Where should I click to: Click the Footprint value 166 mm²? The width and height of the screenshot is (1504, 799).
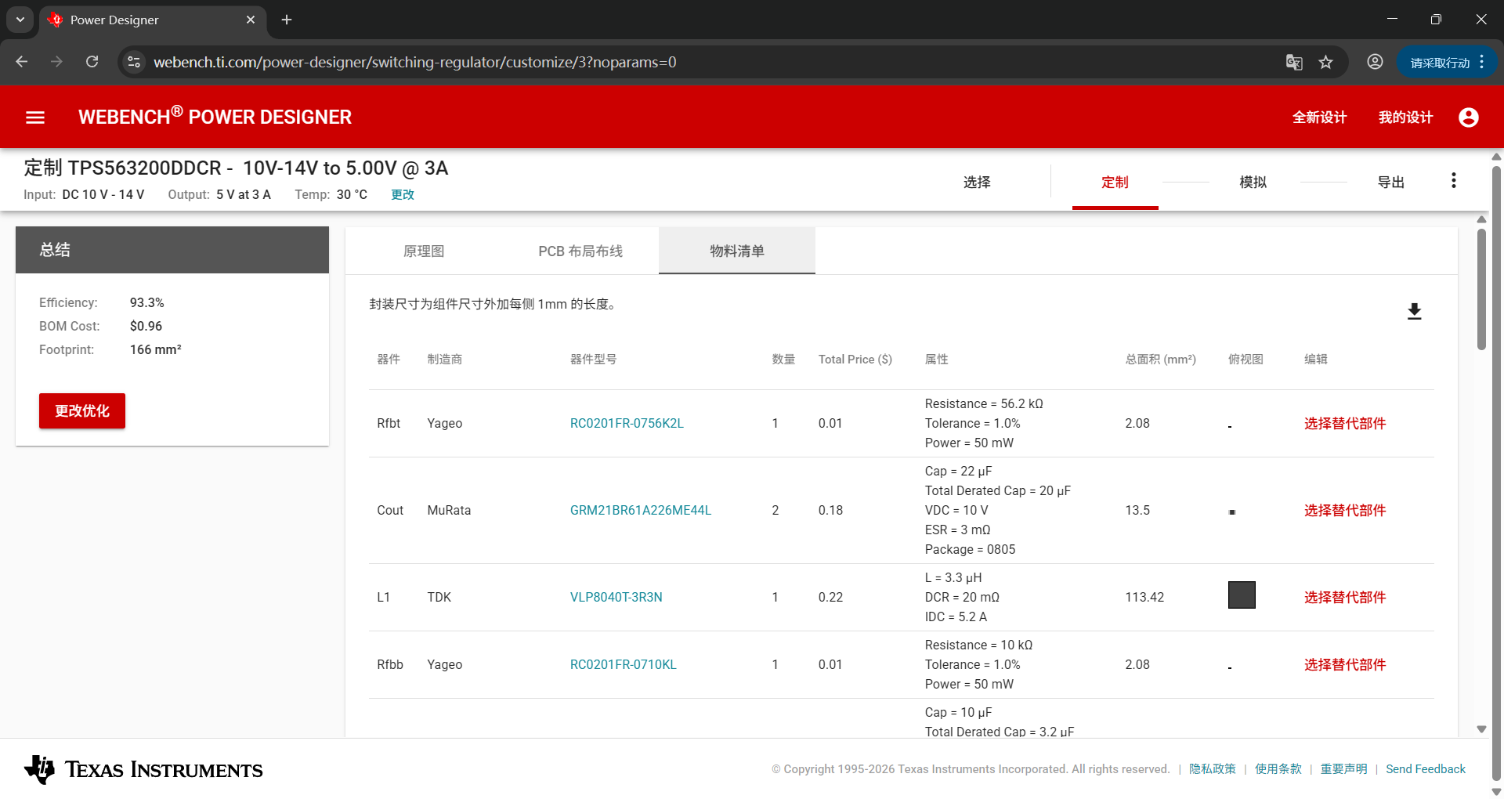click(x=156, y=349)
